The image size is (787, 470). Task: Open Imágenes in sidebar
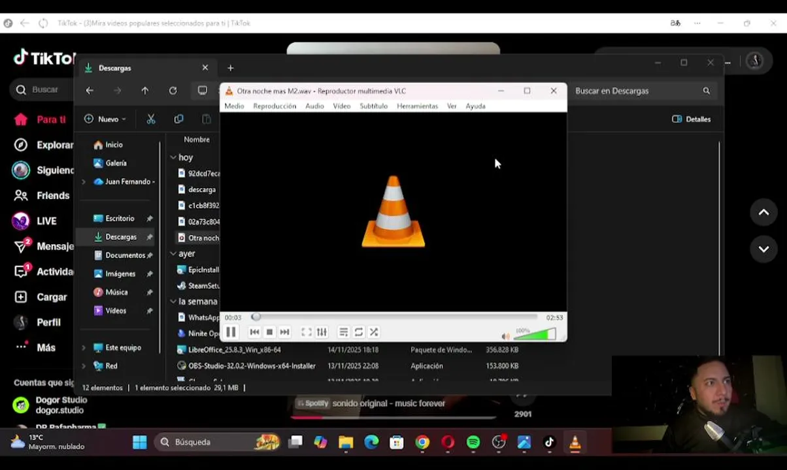[115, 274]
